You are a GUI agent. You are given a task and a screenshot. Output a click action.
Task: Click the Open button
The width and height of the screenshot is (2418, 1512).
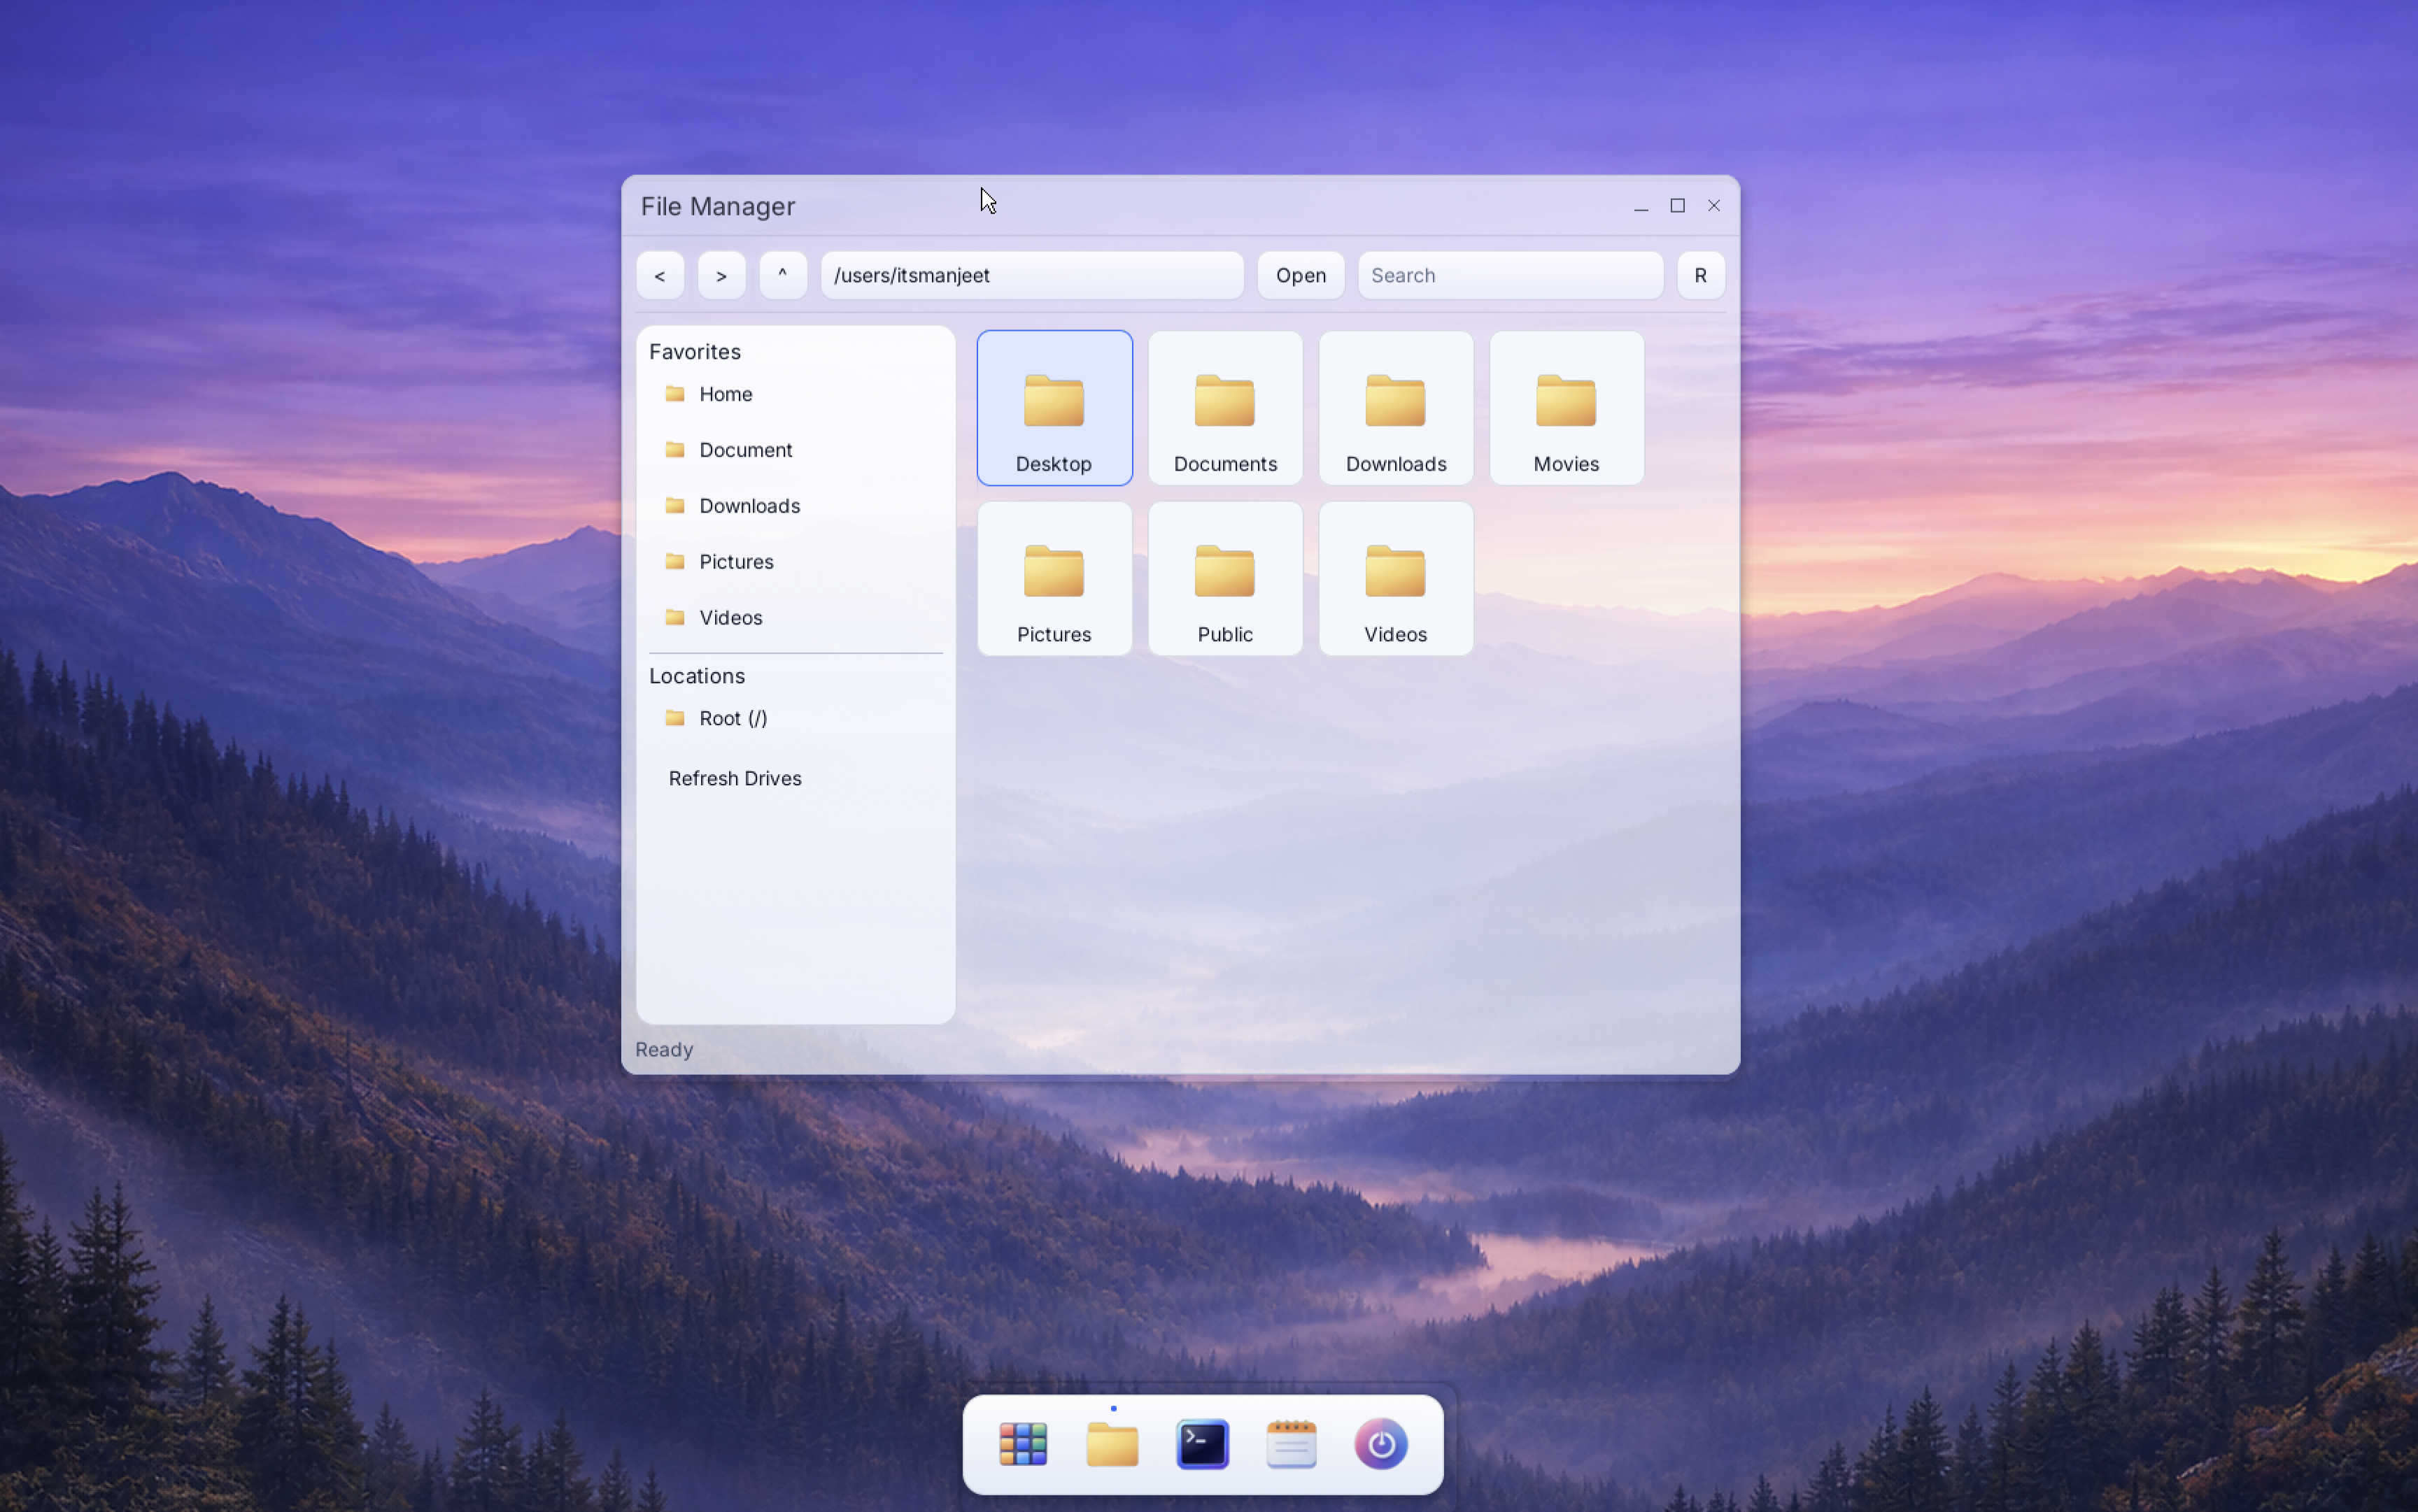tap(1299, 275)
